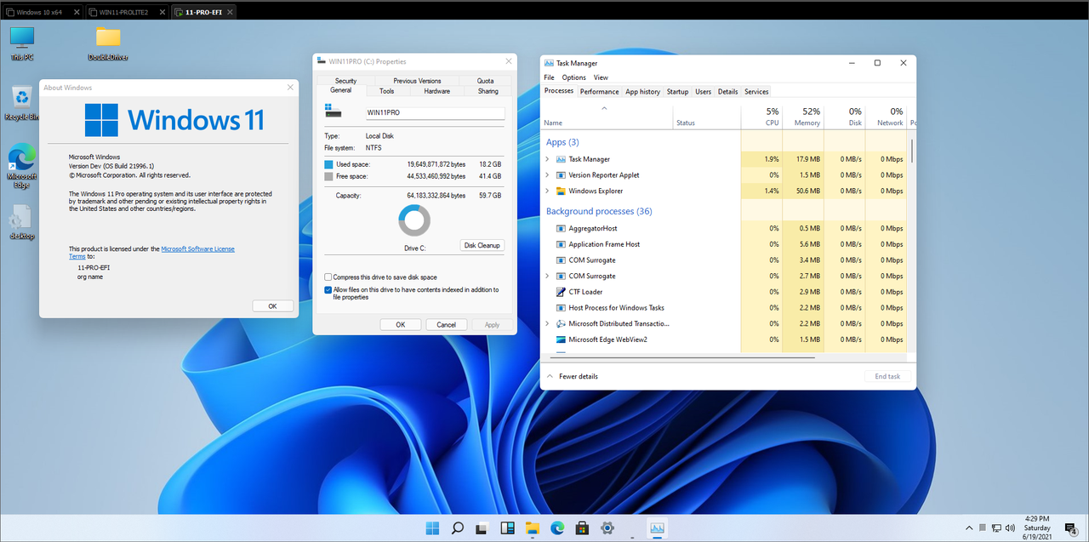Select the Task Manager taskbar icon

click(657, 528)
